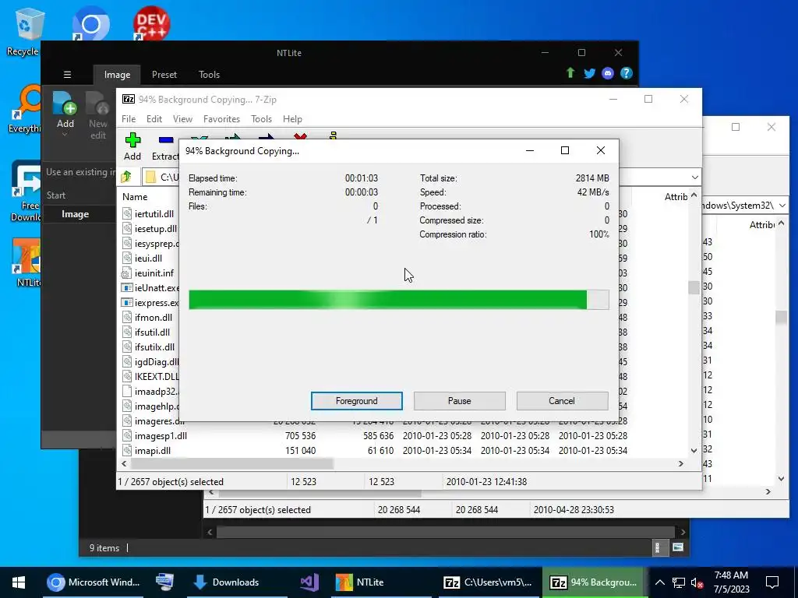Image resolution: width=798 pixels, height=598 pixels.
Task: Click the blue help question mark in NTLite
Action: click(626, 73)
